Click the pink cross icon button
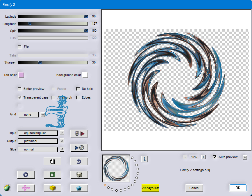The width and height of the screenshot is (252, 196). (26, 188)
